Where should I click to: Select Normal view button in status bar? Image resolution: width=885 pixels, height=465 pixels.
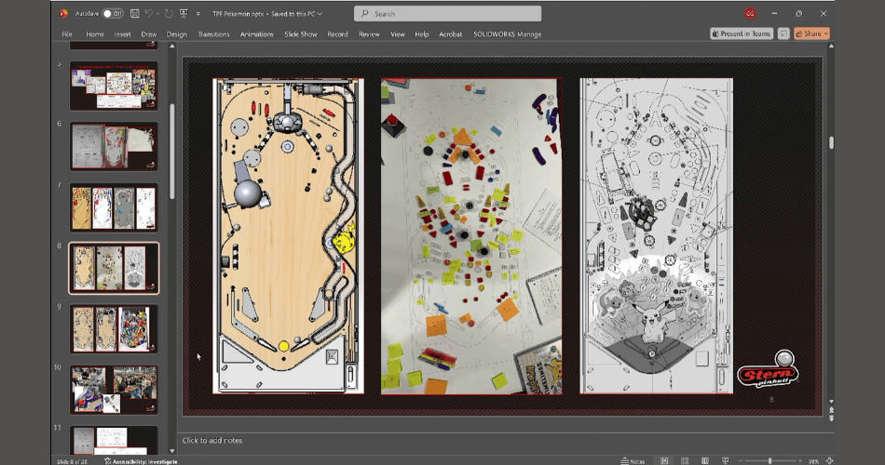click(x=664, y=461)
